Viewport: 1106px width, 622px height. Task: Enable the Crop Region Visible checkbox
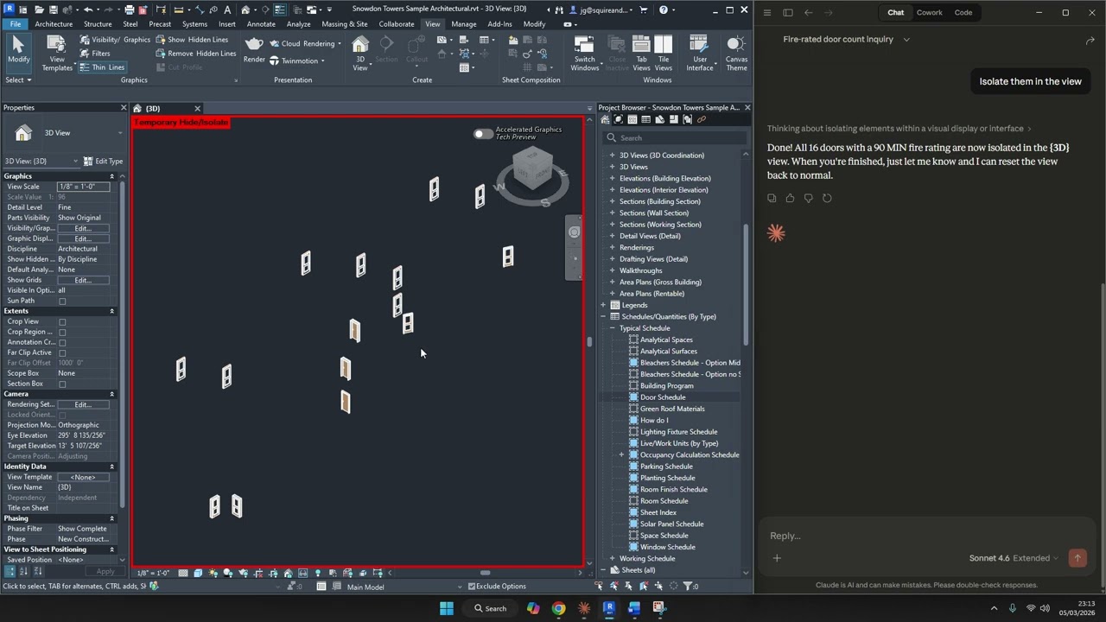tap(62, 332)
